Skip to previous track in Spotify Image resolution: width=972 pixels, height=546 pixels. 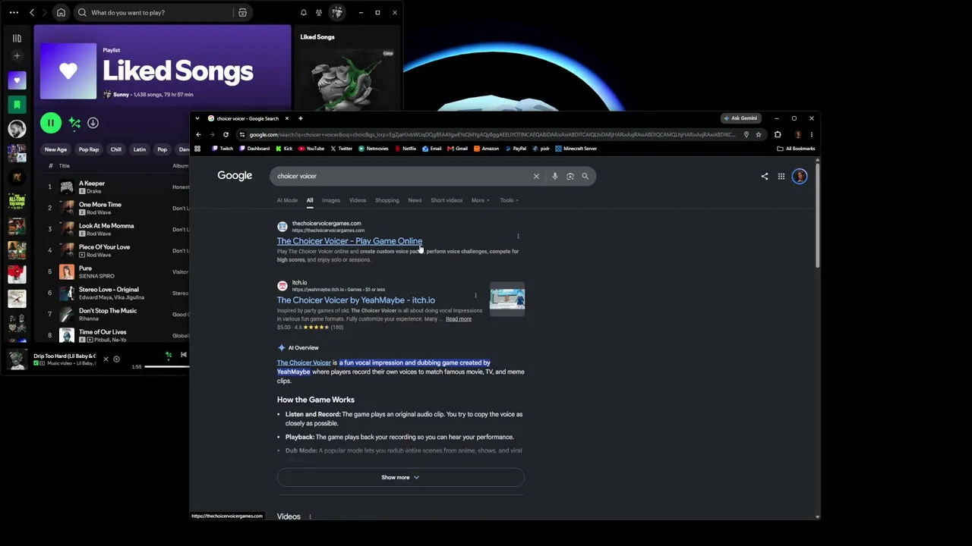pos(184,354)
